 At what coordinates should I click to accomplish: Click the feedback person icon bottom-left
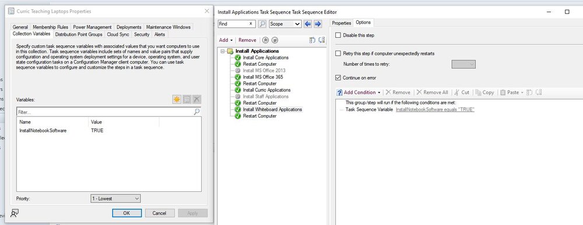[x=14, y=213]
